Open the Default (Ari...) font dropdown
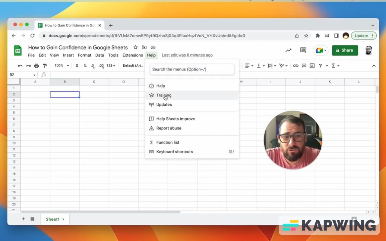The image size is (386, 241). (x=133, y=66)
